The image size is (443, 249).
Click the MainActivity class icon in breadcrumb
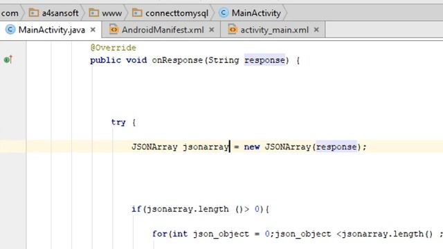pos(224,12)
